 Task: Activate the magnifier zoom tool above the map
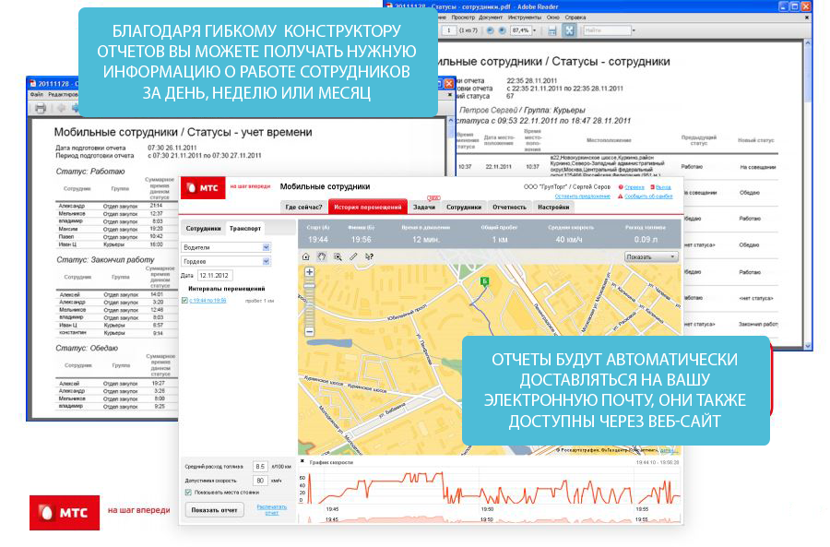coord(338,256)
